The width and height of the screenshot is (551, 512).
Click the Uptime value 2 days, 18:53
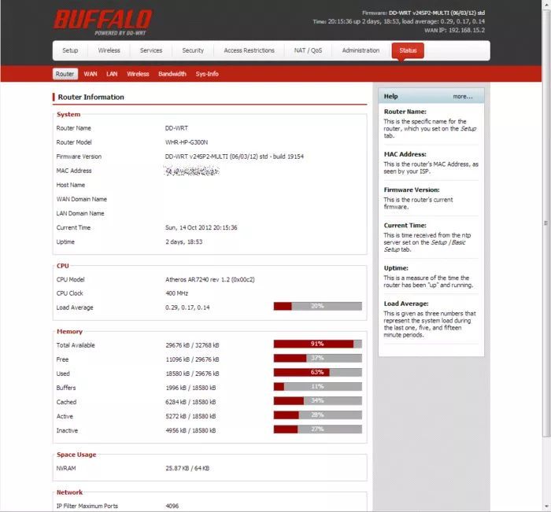(183, 242)
